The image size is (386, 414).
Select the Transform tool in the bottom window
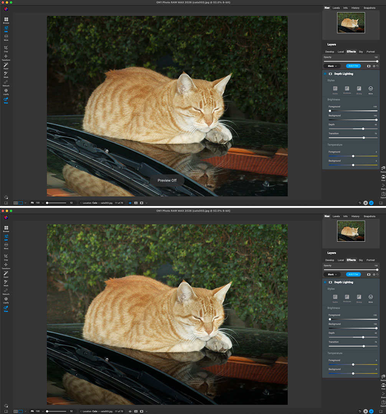tap(6, 265)
